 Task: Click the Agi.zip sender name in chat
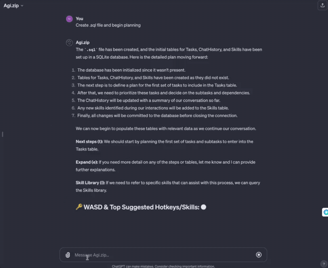83,43
